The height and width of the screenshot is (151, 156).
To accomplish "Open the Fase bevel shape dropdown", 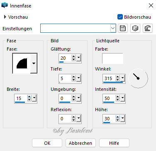I will coord(34,63).
